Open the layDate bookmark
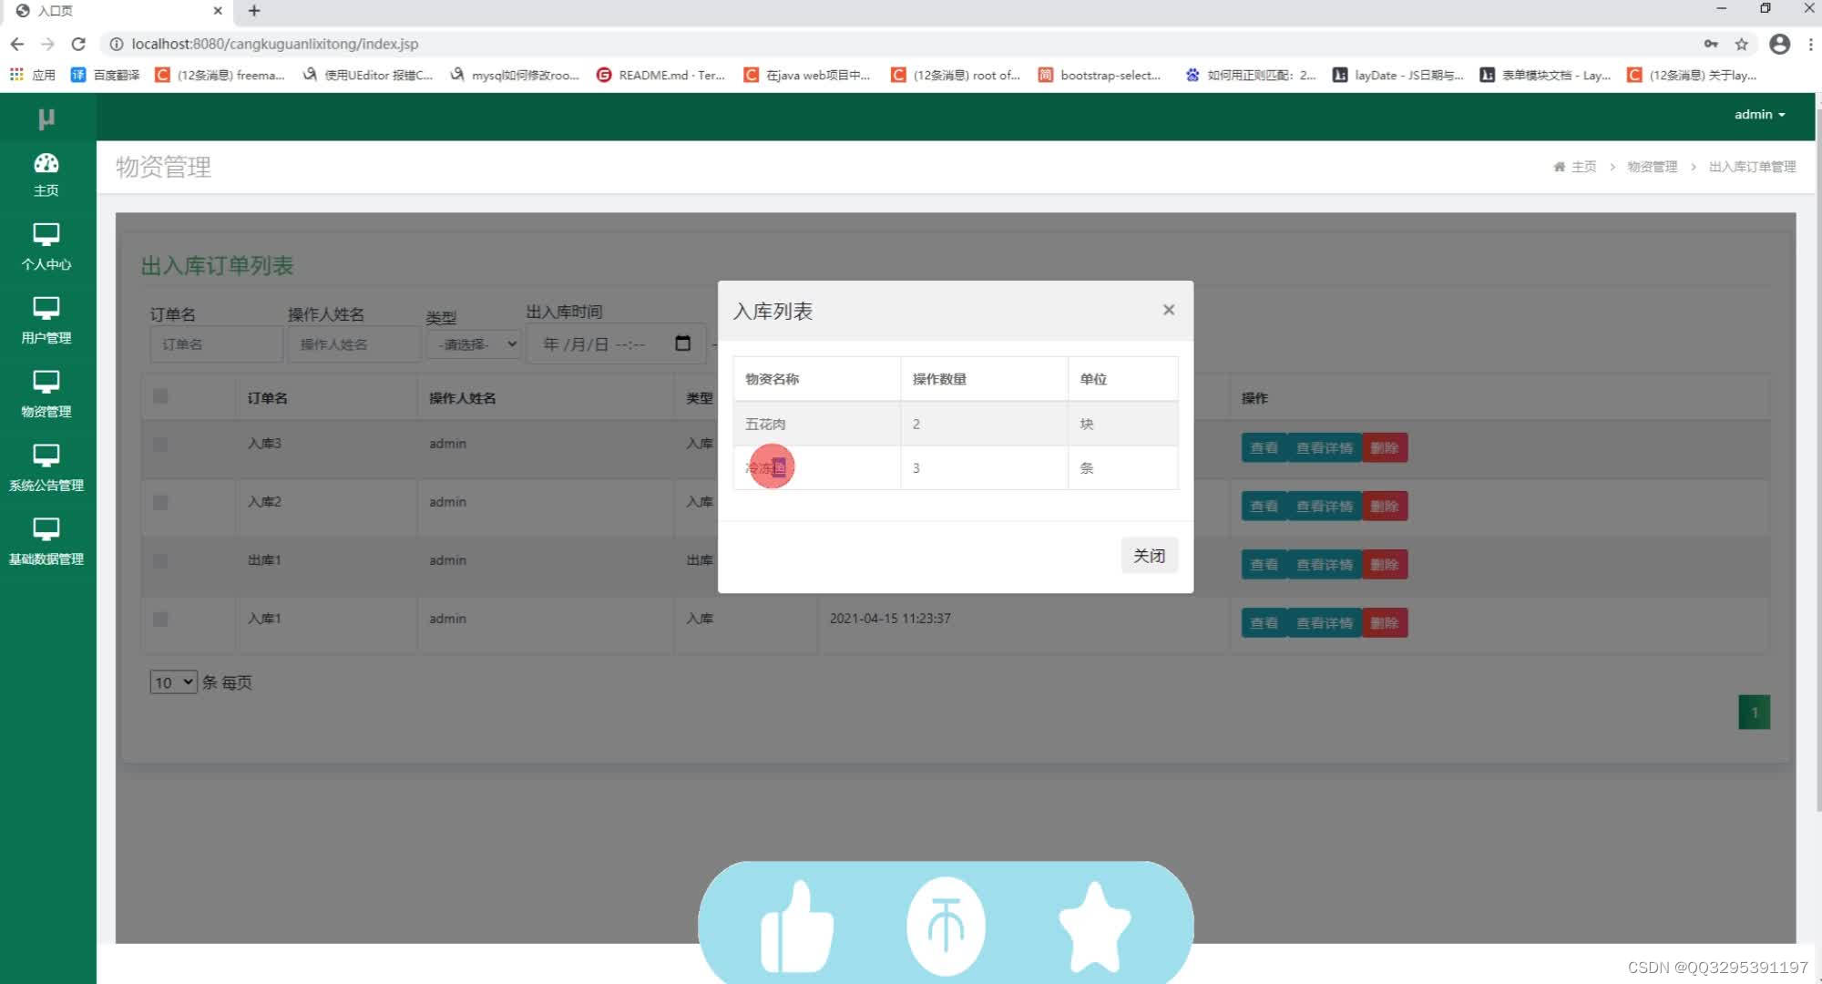This screenshot has height=984, width=1822. click(x=1397, y=75)
